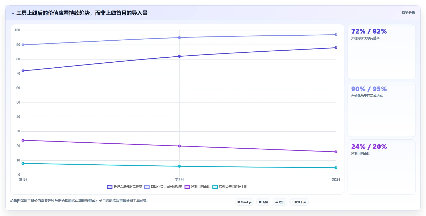Screen dimensions: 426x216
Task: Click the small trend icon beside the title
Action: click(x=12, y=13)
